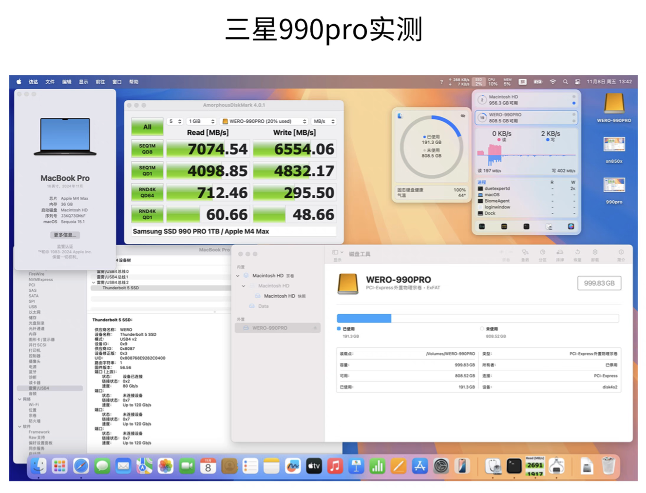Collapse the 软件 section in System Information

[x=20, y=426]
